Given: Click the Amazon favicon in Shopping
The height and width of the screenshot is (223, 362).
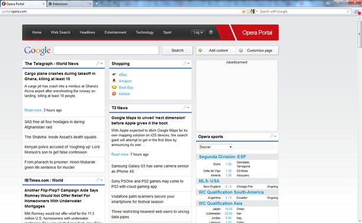Looking at the screenshot, I should tap(114, 81).
